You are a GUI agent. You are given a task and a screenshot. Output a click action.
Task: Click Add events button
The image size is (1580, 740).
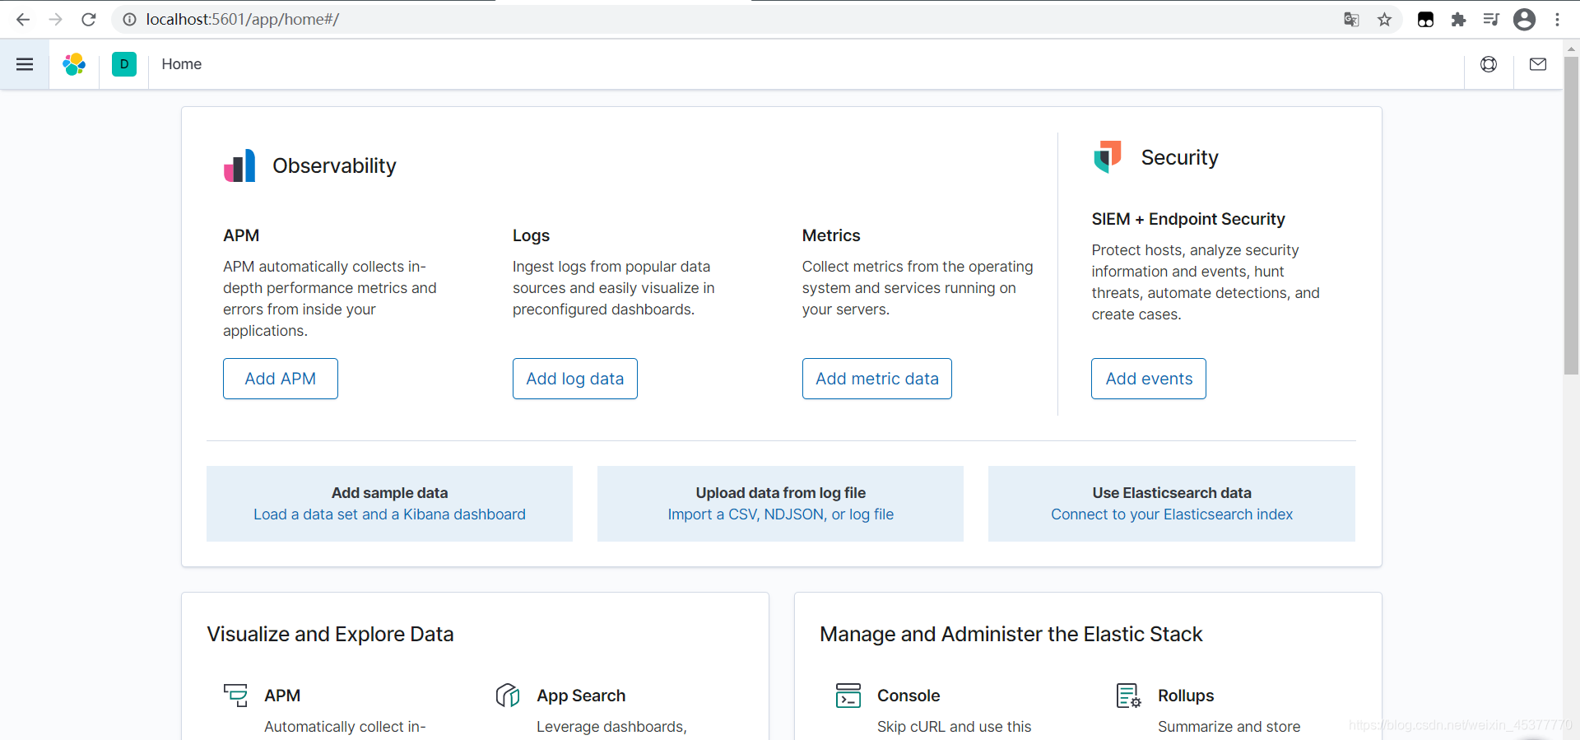pyautogui.click(x=1149, y=379)
